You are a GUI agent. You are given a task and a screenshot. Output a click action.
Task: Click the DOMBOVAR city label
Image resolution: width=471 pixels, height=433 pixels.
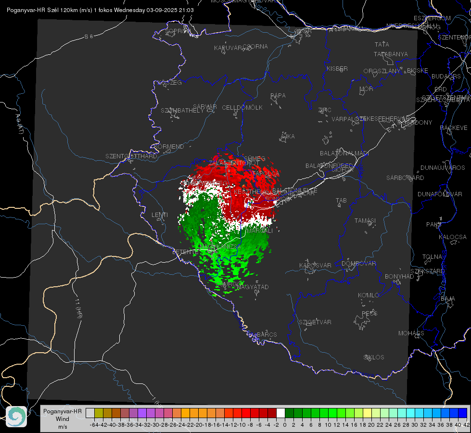click(x=358, y=264)
